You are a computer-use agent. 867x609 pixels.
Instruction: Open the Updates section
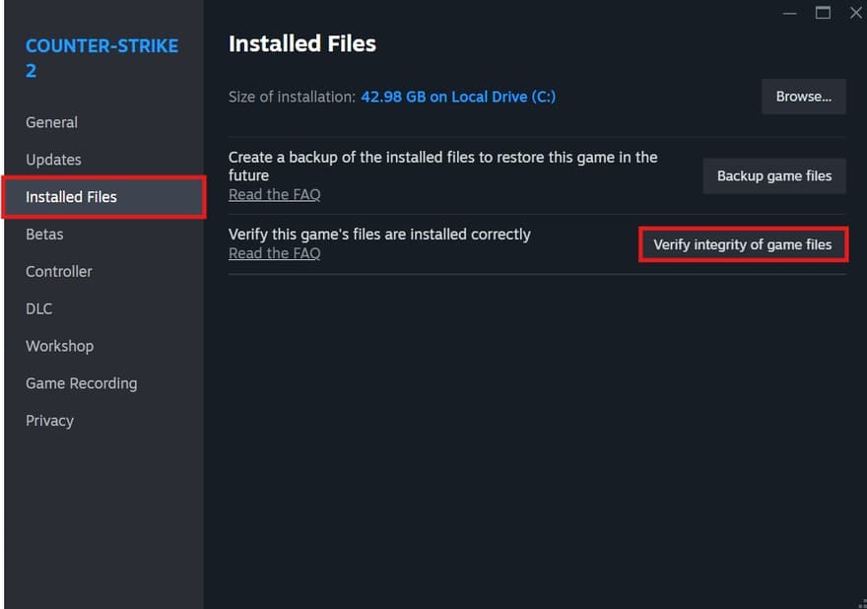(x=53, y=160)
